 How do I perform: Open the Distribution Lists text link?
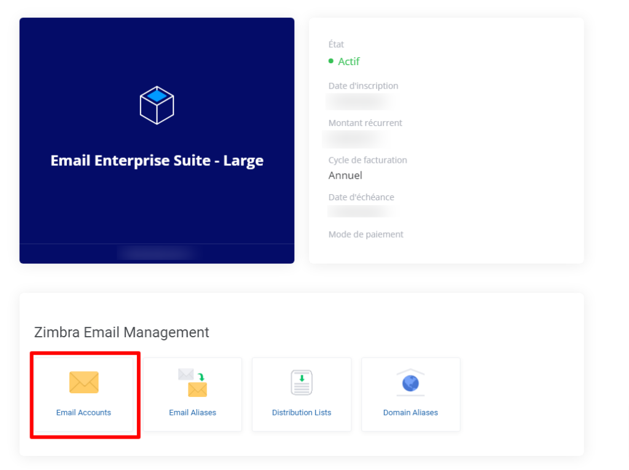[302, 413]
